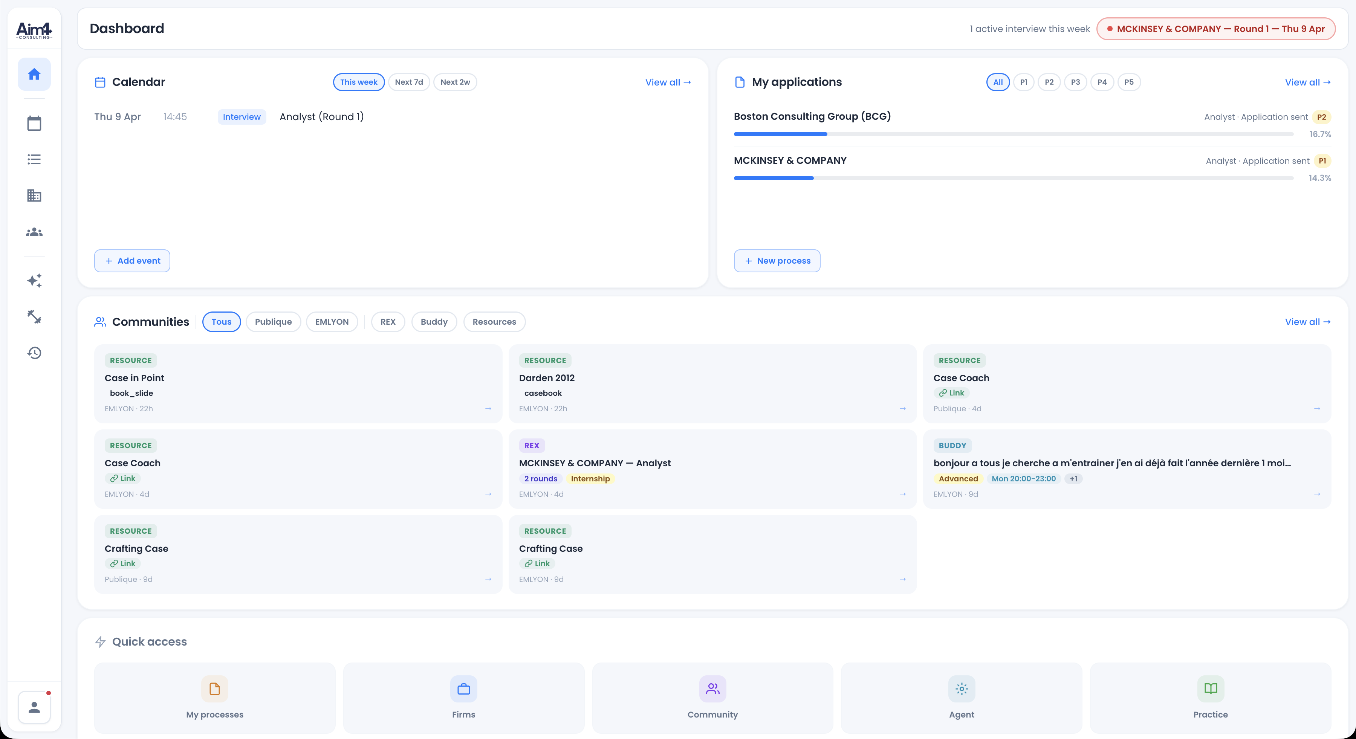Filter applications by P1 priority

coord(1024,82)
